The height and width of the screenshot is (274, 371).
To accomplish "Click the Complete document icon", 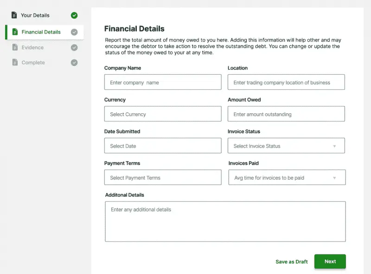I will 15,62.
